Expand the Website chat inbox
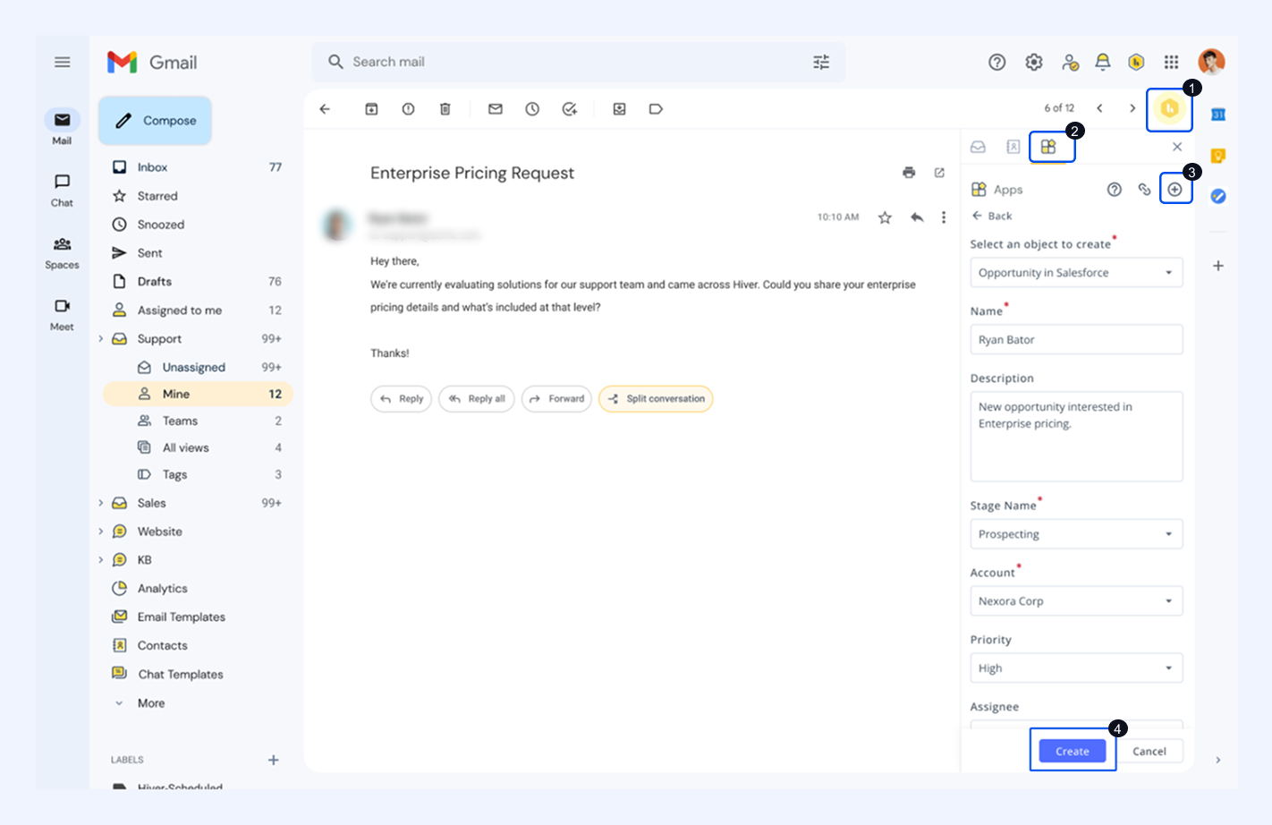This screenshot has height=825, width=1272. pyautogui.click(x=101, y=532)
